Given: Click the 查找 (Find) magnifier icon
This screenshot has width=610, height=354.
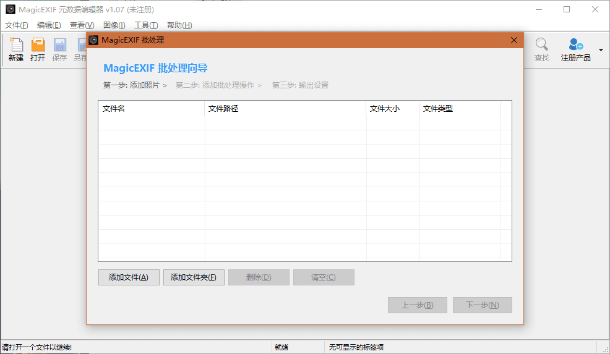Looking at the screenshot, I should [541, 44].
